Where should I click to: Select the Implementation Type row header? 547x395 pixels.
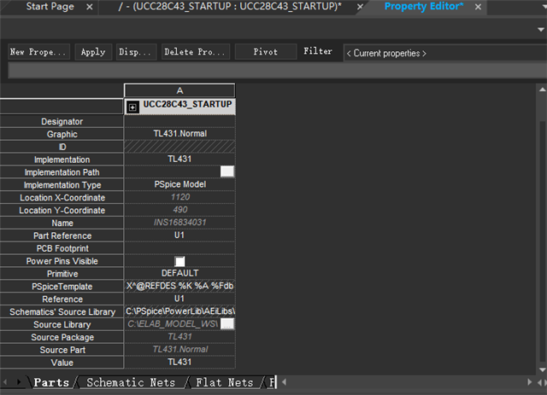[62, 185]
